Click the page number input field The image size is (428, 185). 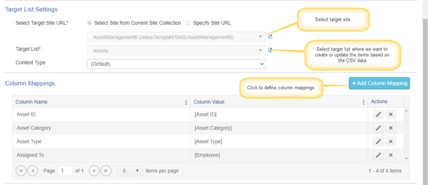(x=66, y=171)
